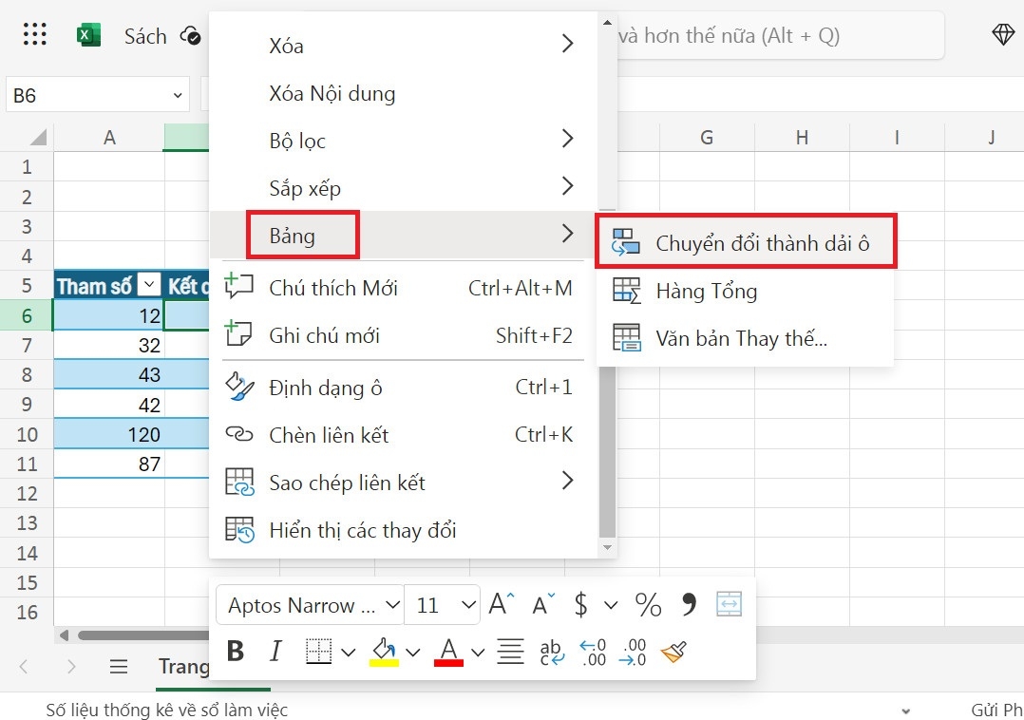Decrease font size in mini toolbar
The height and width of the screenshot is (720, 1024).
point(542,604)
